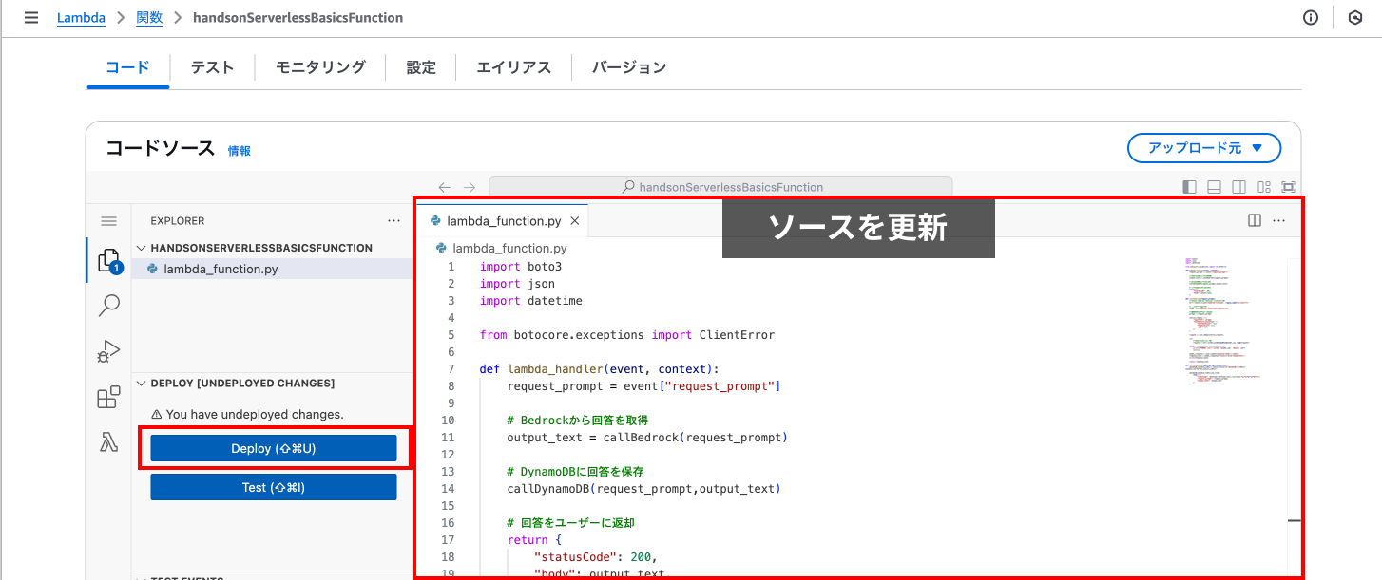Open the Lambda icon in activity bar

[x=108, y=442]
